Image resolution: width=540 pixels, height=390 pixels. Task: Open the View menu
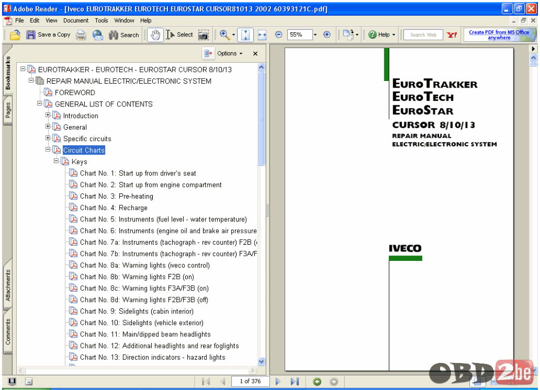[x=51, y=21]
